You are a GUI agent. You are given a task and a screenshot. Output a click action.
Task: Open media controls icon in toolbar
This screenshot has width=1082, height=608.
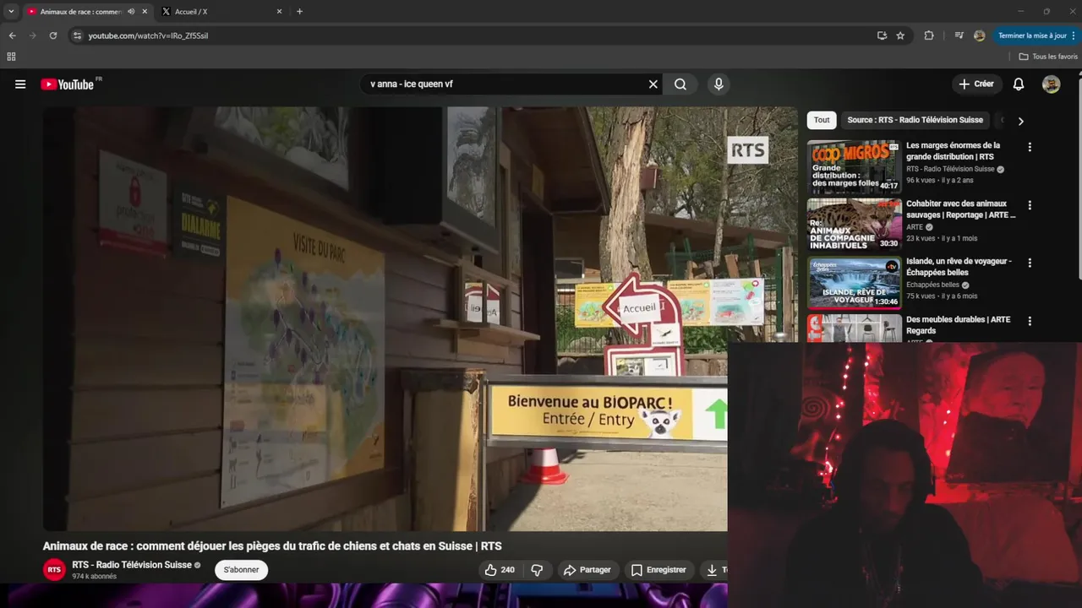coord(959,35)
